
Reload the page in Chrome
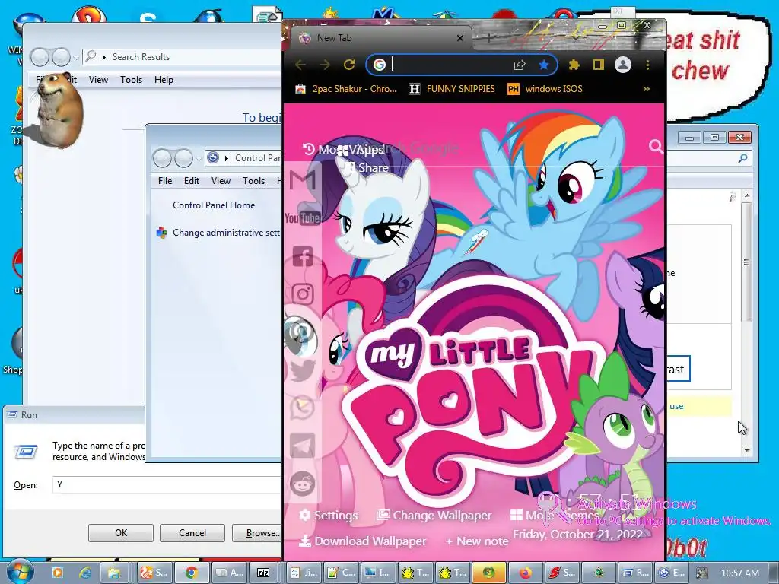[x=349, y=65]
